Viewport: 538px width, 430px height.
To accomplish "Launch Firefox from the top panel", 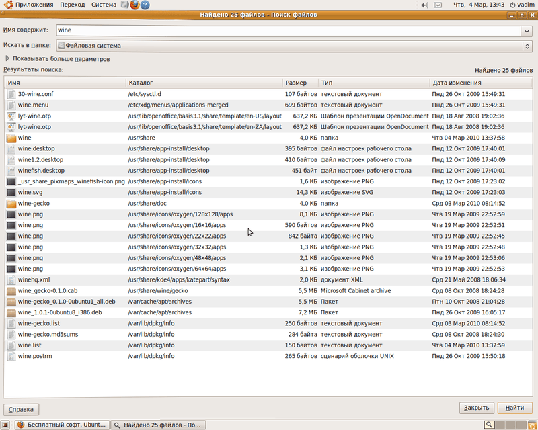I will 134,5.
